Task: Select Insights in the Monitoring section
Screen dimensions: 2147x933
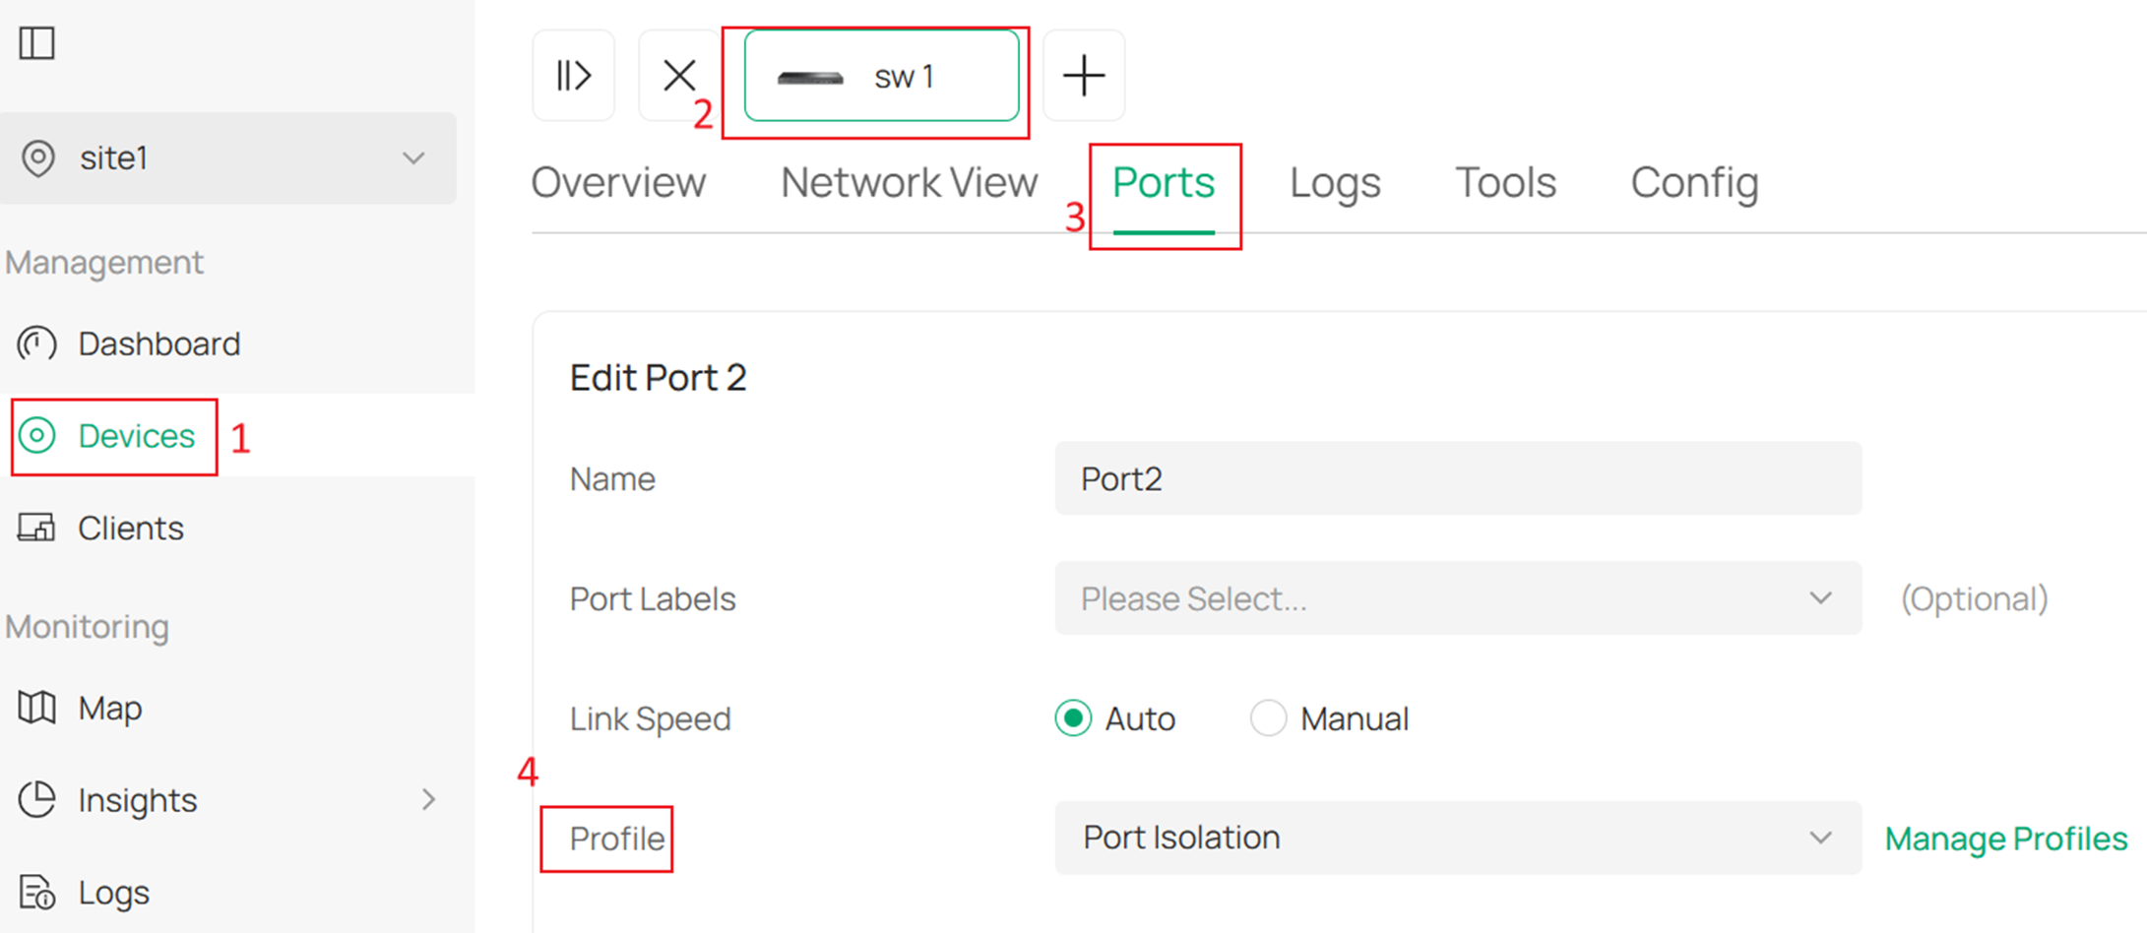Action: (136, 800)
